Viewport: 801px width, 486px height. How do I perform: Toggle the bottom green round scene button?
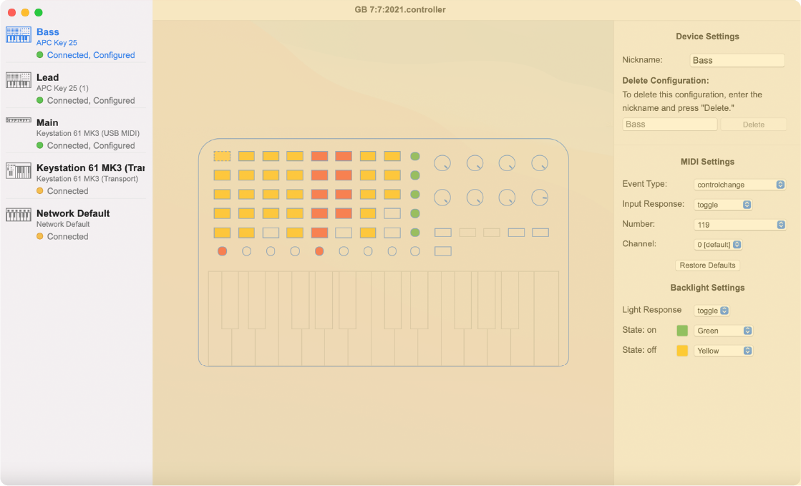[415, 233]
